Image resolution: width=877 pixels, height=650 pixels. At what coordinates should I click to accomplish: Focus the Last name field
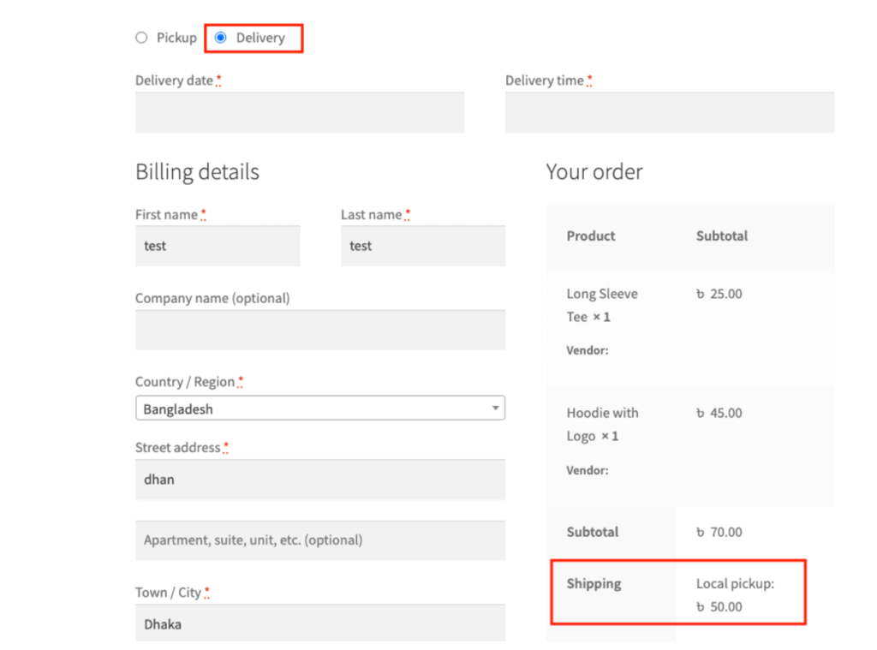pyautogui.click(x=423, y=246)
